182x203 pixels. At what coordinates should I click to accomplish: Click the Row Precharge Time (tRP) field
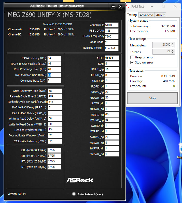pyautogui.click(x=54, y=69)
